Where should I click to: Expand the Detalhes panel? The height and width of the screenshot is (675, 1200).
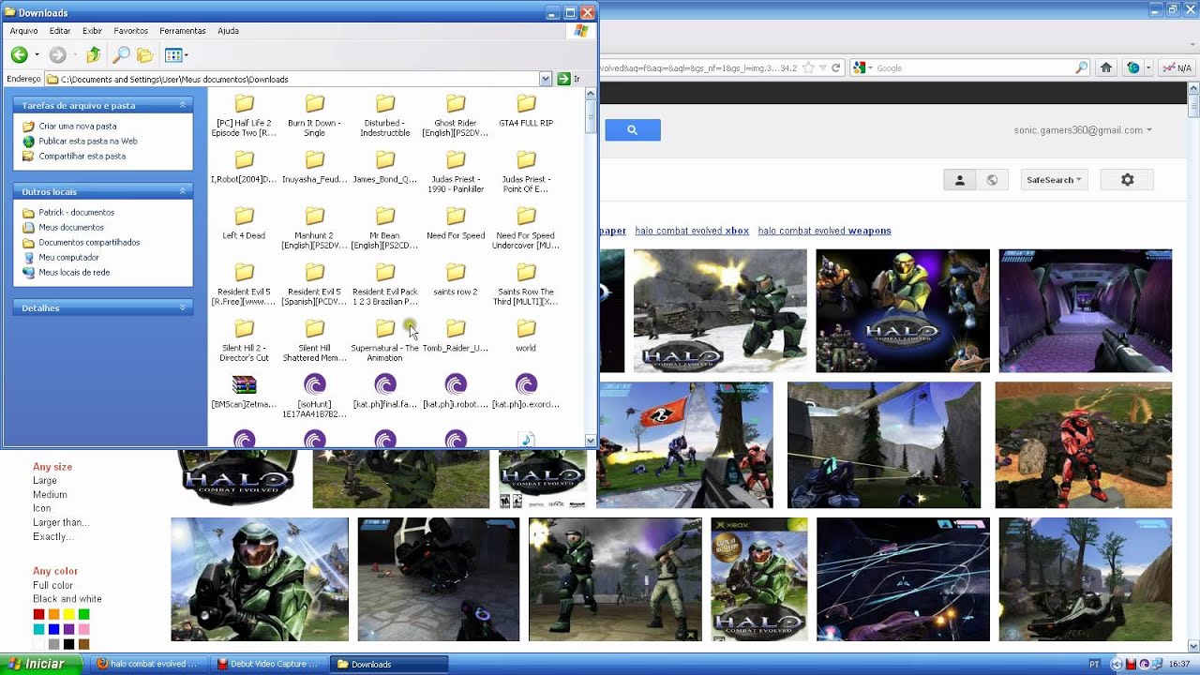point(183,308)
